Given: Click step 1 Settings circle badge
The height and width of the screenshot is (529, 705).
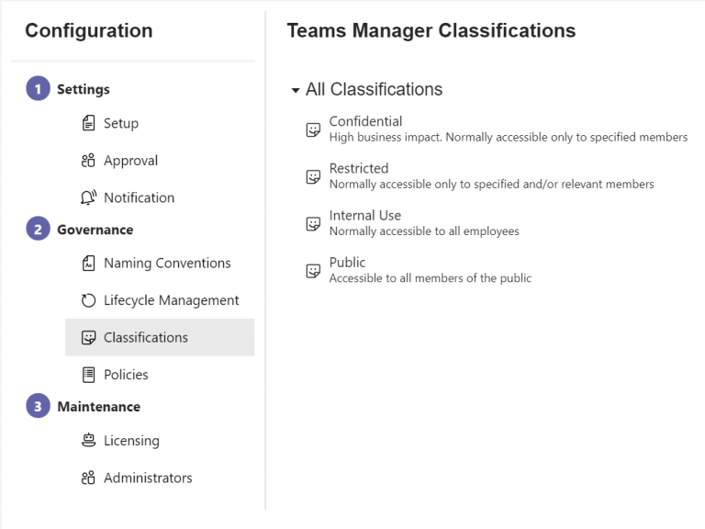Looking at the screenshot, I should point(38,89).
